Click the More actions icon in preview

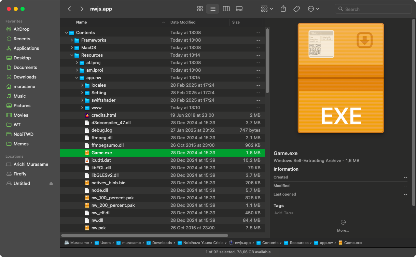click(x=343, y=222)
